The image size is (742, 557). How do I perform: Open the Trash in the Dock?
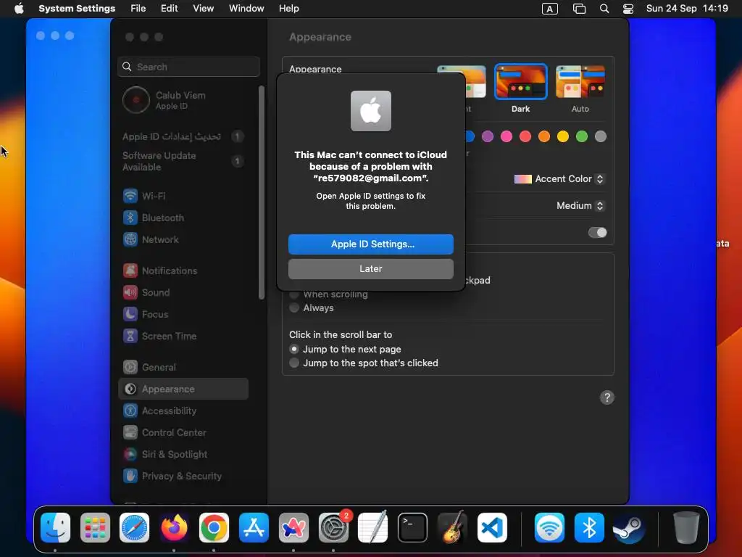(686, 528)
